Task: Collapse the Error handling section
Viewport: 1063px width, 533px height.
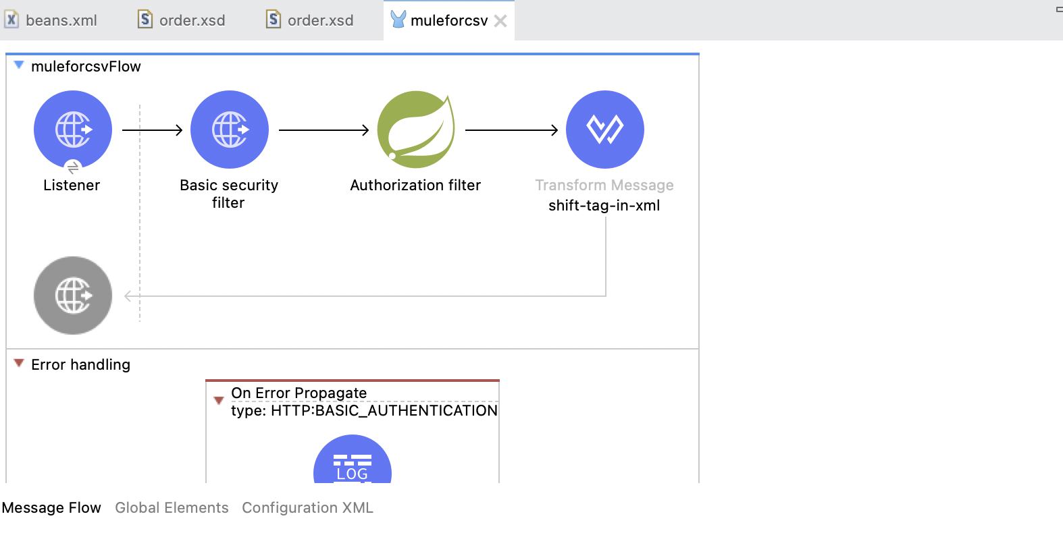Action: (19, 364)
